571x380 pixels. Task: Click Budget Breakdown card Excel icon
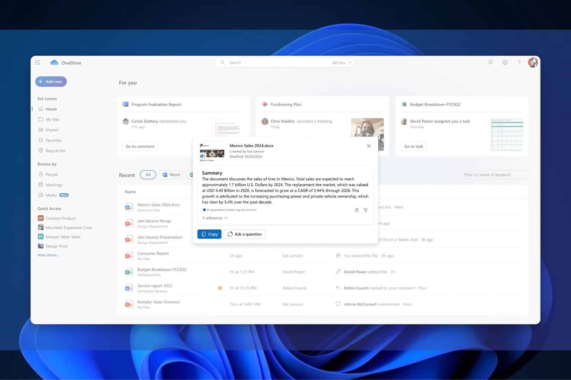tap(404, 104)
